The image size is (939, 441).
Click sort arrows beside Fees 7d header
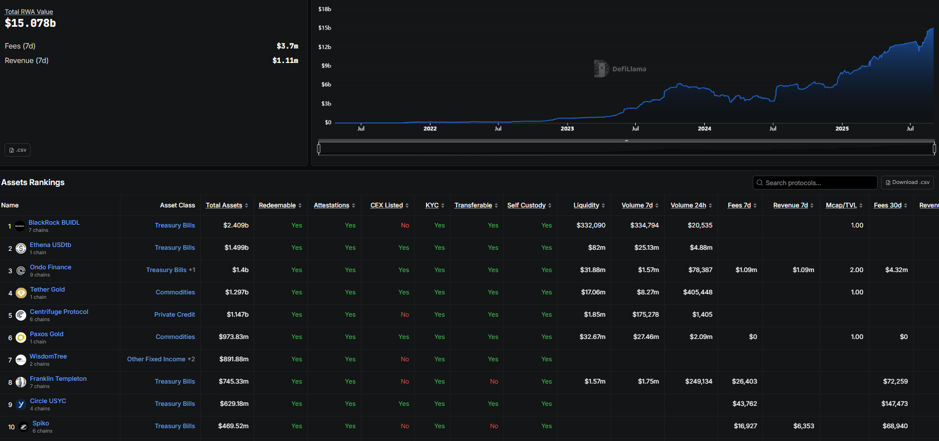coord(755,206)
